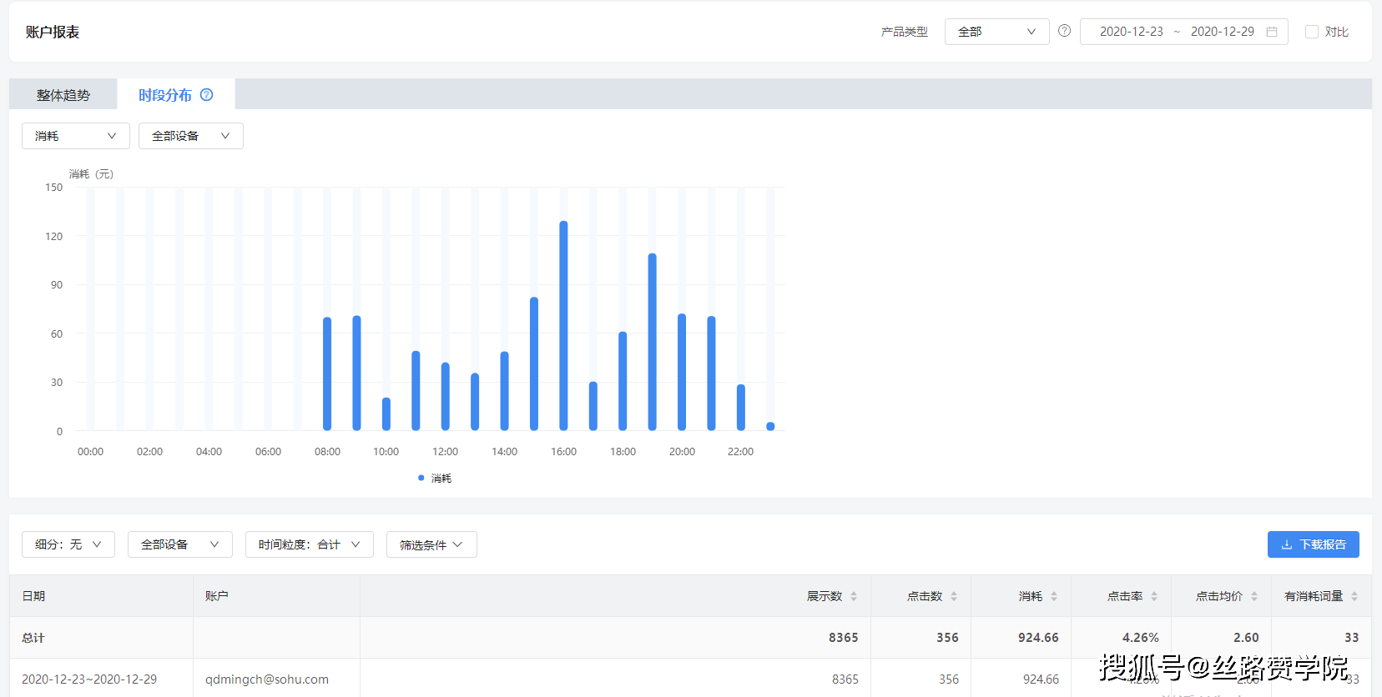Viewport: 1382px width, 697px height.
Task: Click the help icon beside 时段分布 tab
Action: [206, 95]
